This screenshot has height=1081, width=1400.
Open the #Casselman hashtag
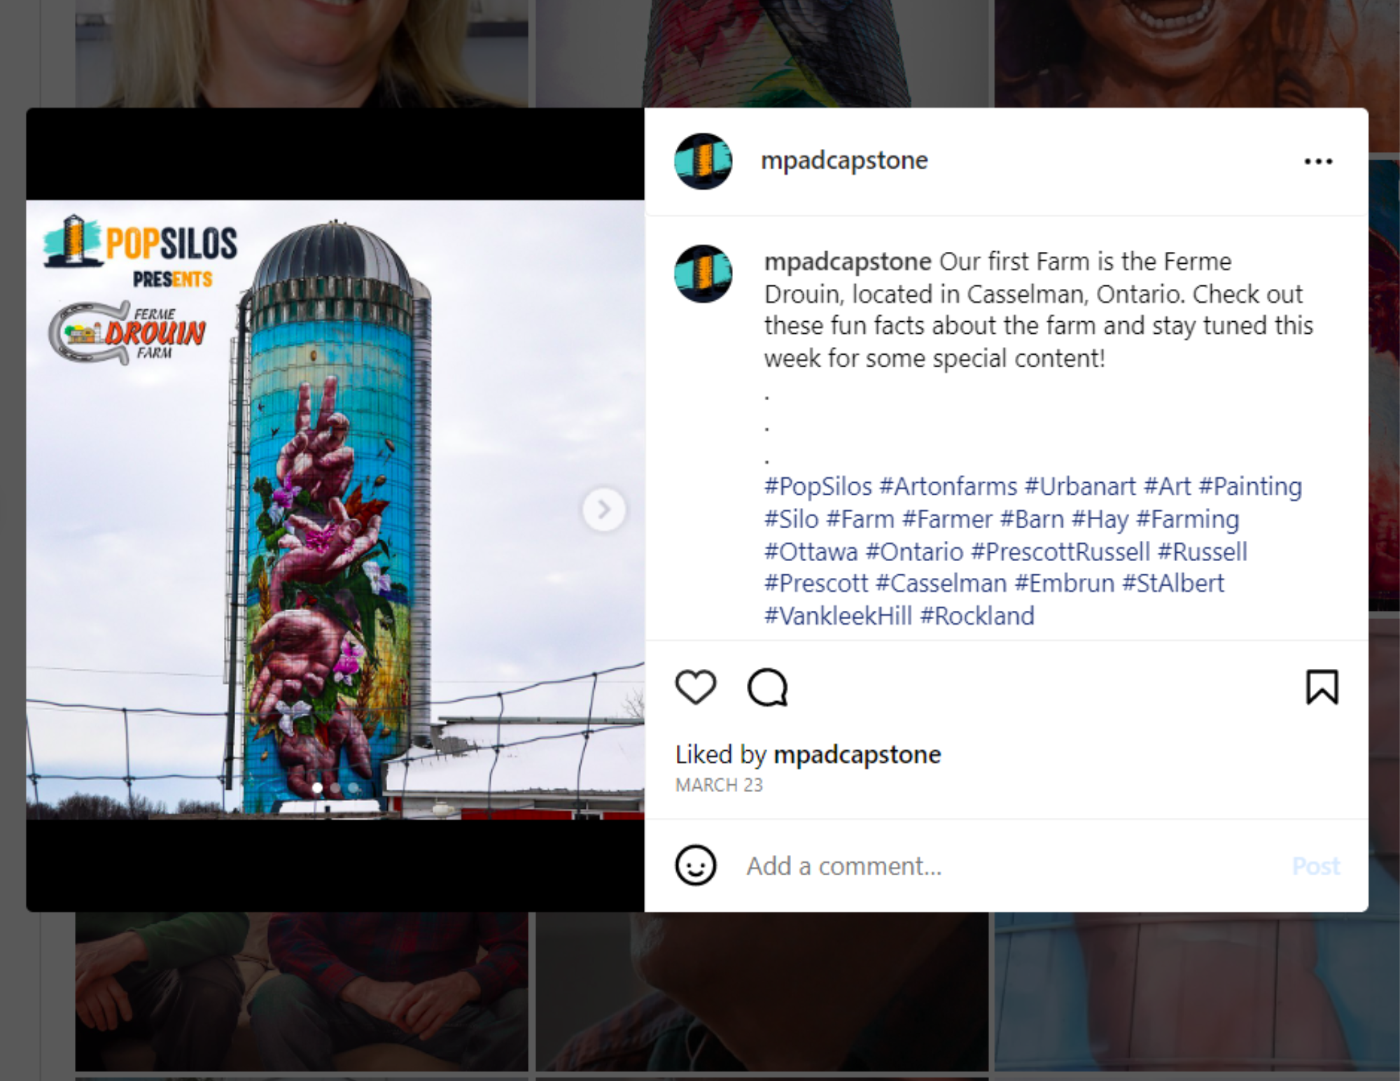[x=941, y=583]
